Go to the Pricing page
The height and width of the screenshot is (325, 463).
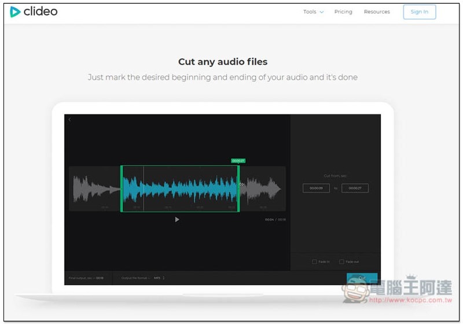(x=343, y=12)
